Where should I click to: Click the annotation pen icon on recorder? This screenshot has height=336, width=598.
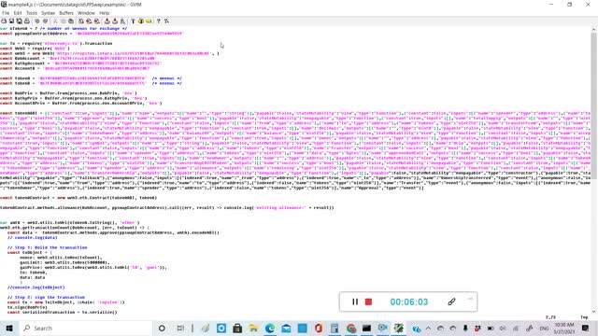click(x=451, y=301)
